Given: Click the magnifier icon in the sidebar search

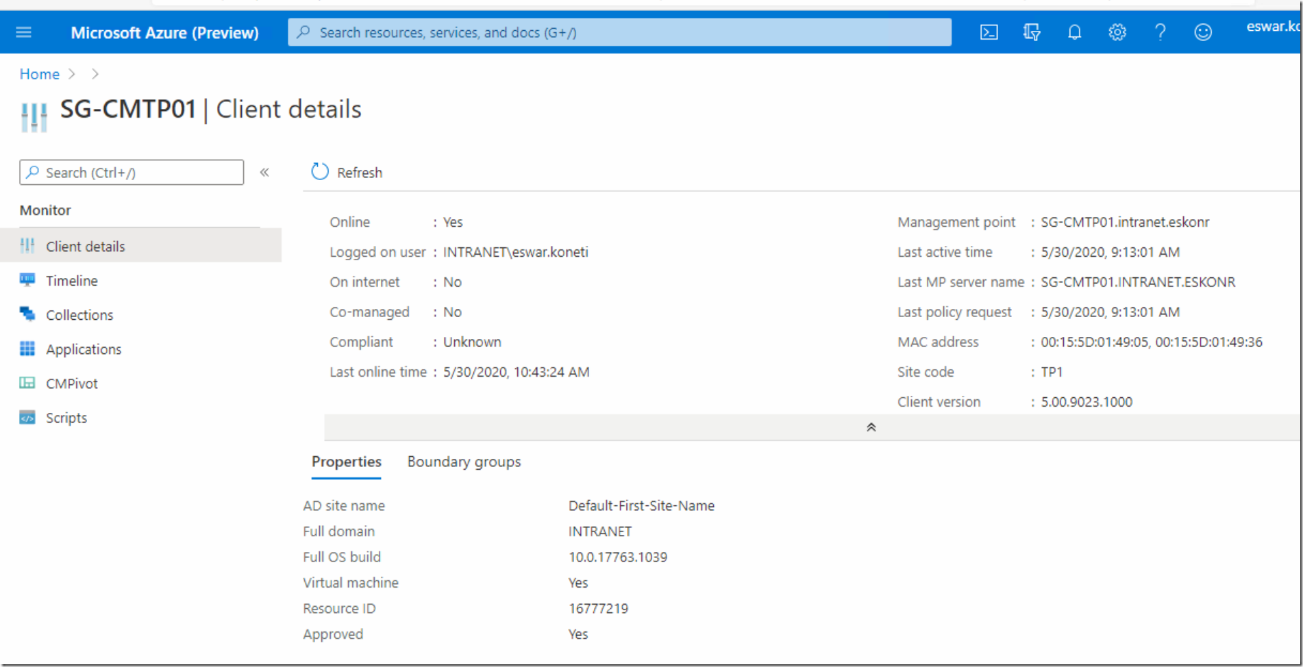Looking at the screenshot, I should click(32, 172).
